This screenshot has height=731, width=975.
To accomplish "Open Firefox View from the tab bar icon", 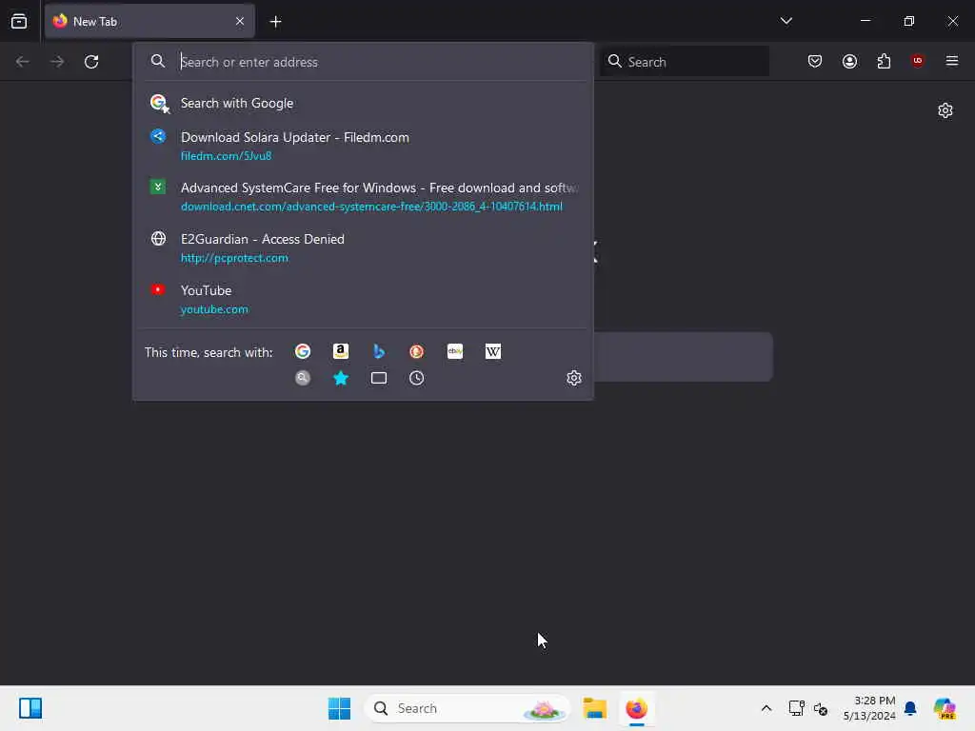I will (x=19, y=21).
